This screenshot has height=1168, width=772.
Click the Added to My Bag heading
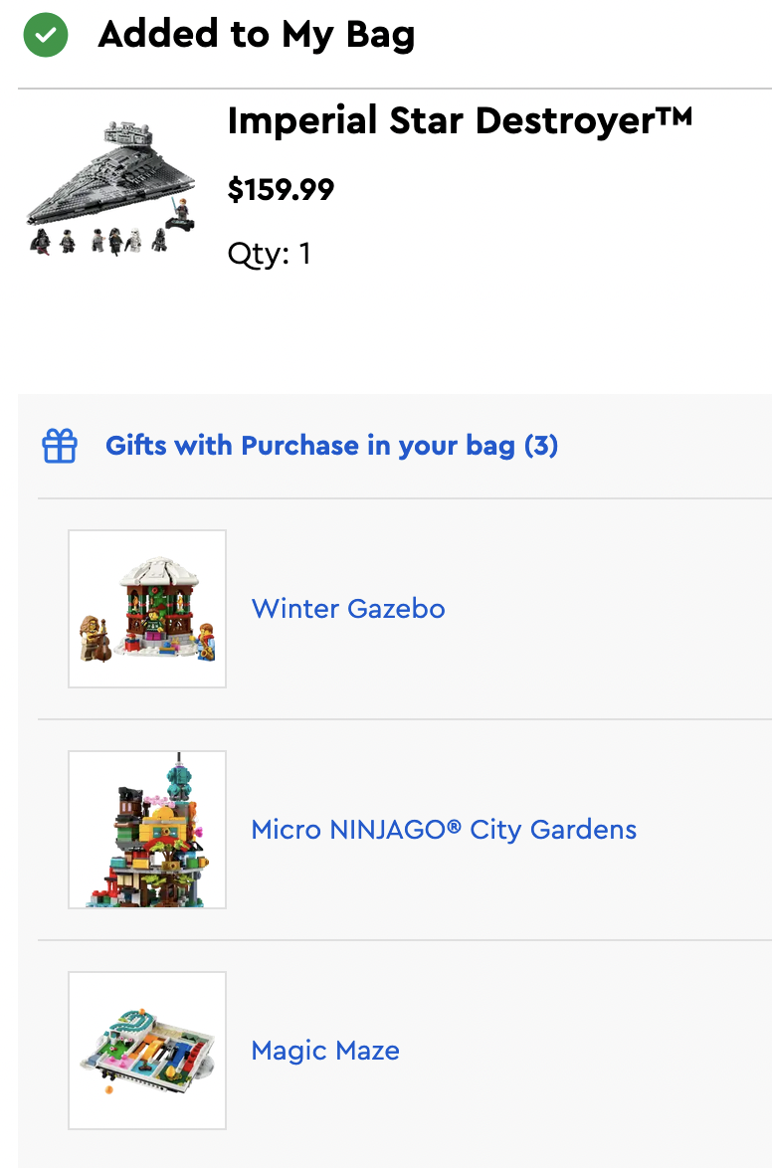click(257, 36)
